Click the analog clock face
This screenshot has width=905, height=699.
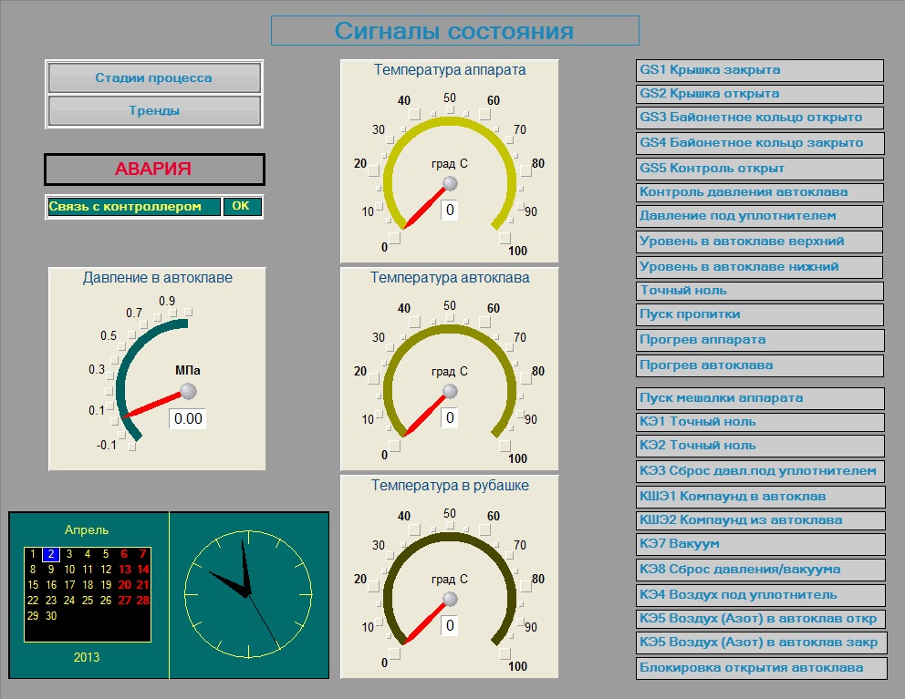[248, 594]
